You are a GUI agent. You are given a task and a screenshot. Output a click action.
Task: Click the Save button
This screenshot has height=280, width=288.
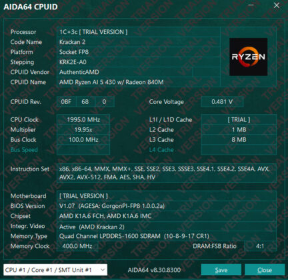[221, 270]
